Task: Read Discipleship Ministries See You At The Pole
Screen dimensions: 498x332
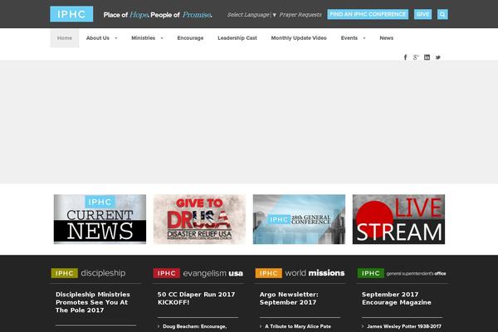Action: point(93,302)
